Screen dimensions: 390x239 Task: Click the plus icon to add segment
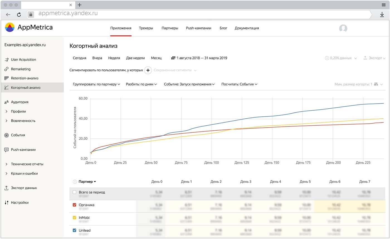(148, 70)
